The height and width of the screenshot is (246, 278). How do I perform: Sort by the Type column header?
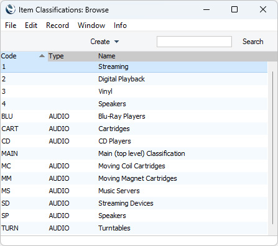click(x=73, y=56)
